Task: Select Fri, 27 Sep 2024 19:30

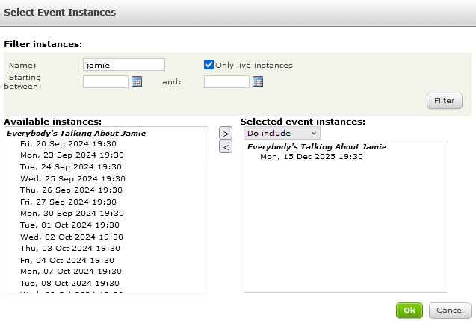Action: click(x=68, y=202)
